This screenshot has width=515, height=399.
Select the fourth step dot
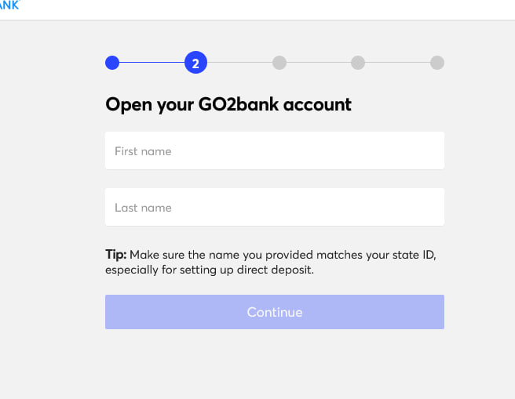tap(358, 63)
